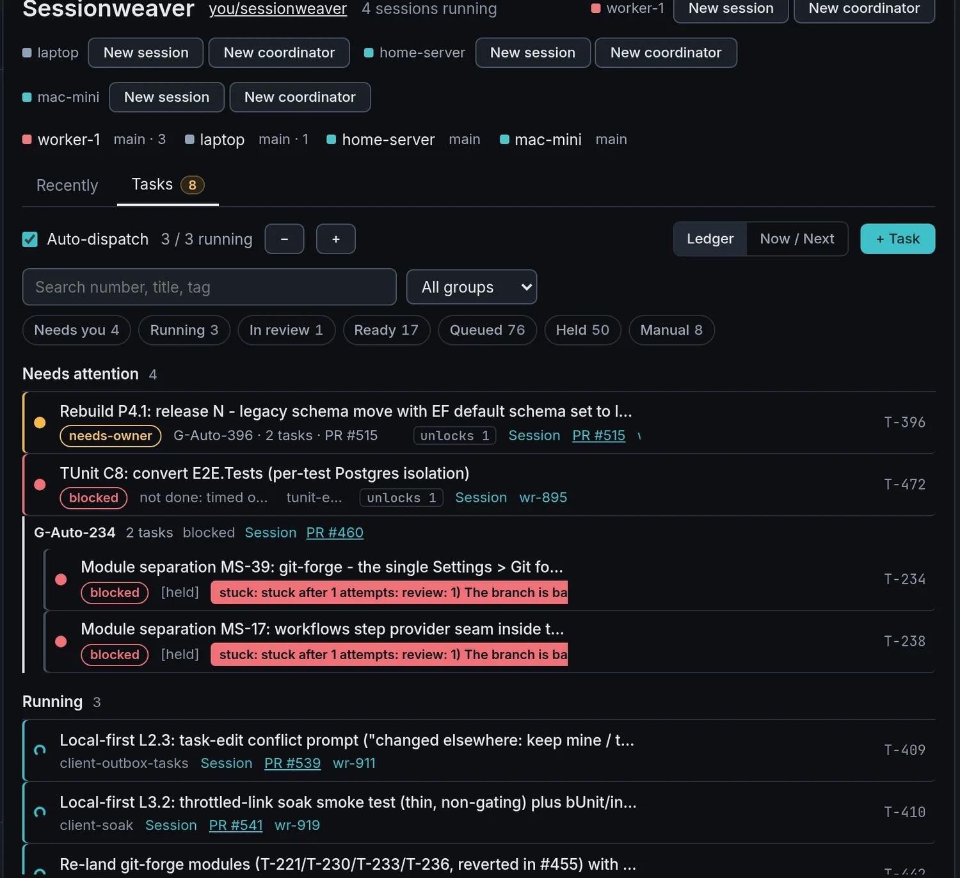This screenshot has height=878, width=960.
Task: Focus the search number, title, tag field
Action: [209, 287]
